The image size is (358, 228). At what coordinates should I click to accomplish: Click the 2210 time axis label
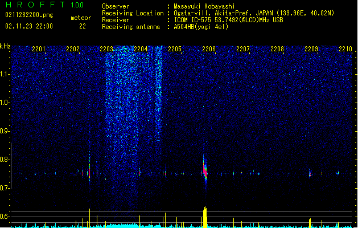345,49
